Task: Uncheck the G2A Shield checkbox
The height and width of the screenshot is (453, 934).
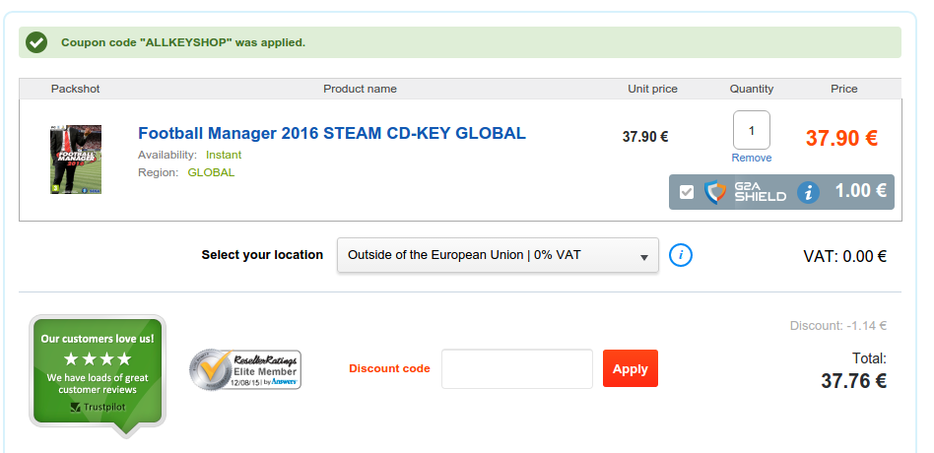Action: (687, 192)
